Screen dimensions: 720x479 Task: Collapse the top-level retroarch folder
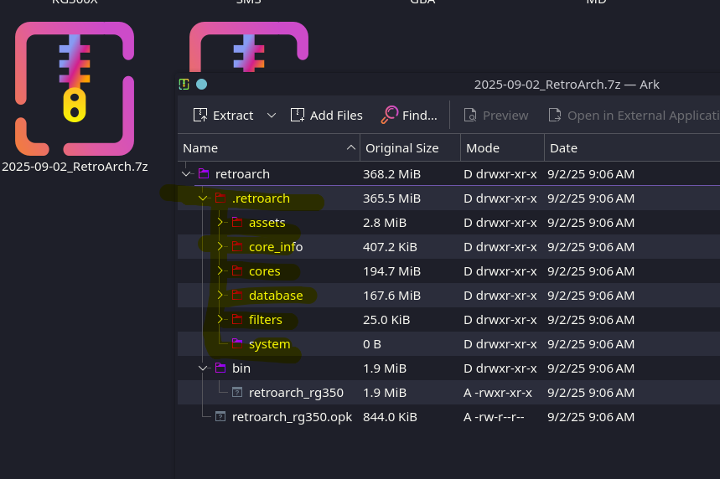(x=186, y=174)
